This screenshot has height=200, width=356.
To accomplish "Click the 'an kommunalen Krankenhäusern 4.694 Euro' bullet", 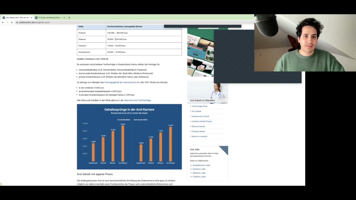I will click(x=100, y=91).
